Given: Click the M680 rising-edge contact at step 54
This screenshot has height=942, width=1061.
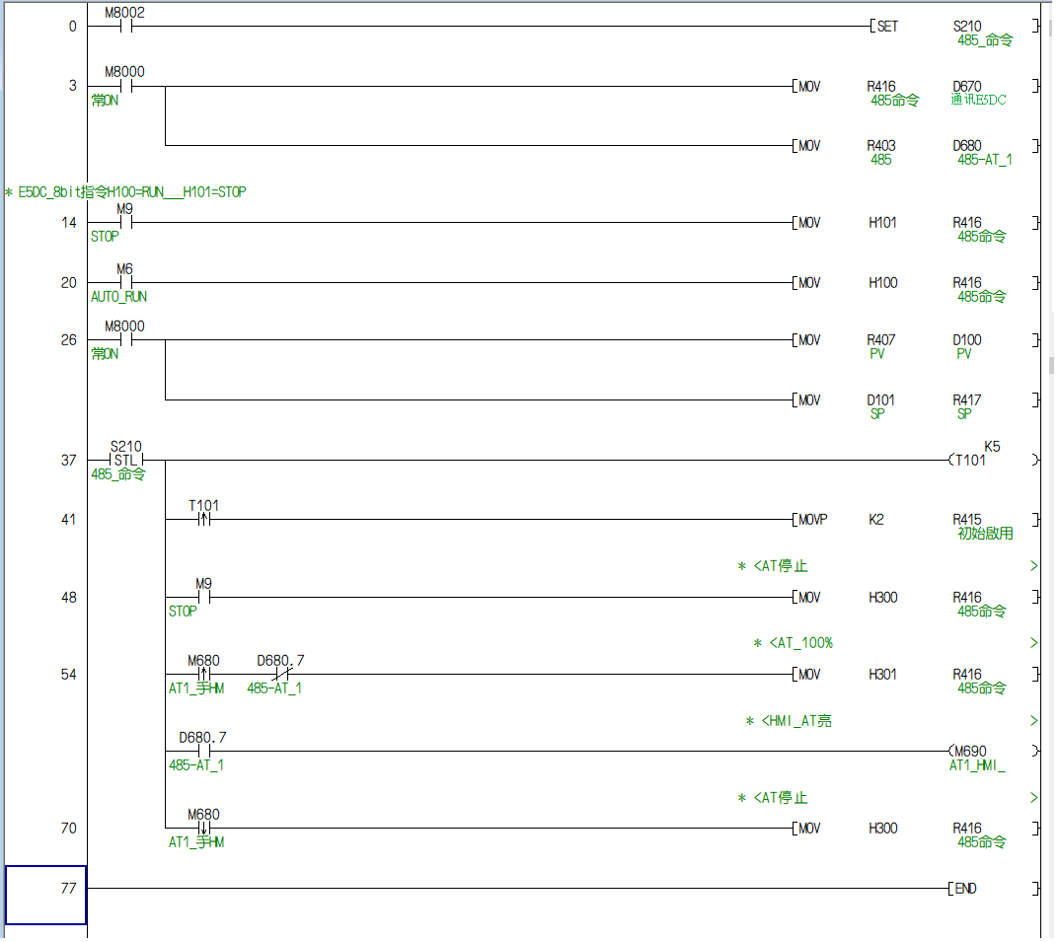Looking at the screenshot, I should coord(204,675).
